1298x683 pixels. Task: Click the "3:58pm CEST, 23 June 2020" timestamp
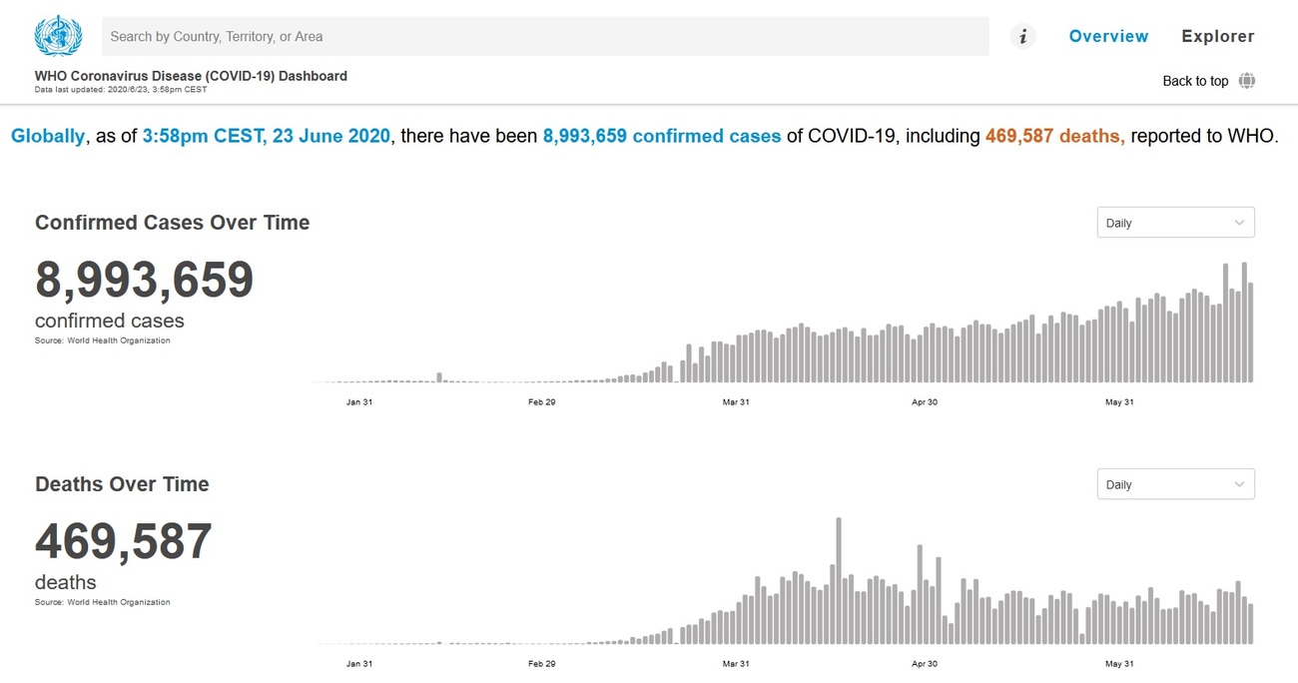pos(267,136)
